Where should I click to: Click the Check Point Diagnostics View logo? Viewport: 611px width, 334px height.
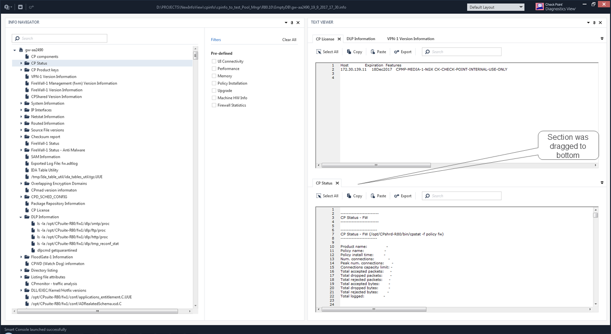tap(556, 7)
